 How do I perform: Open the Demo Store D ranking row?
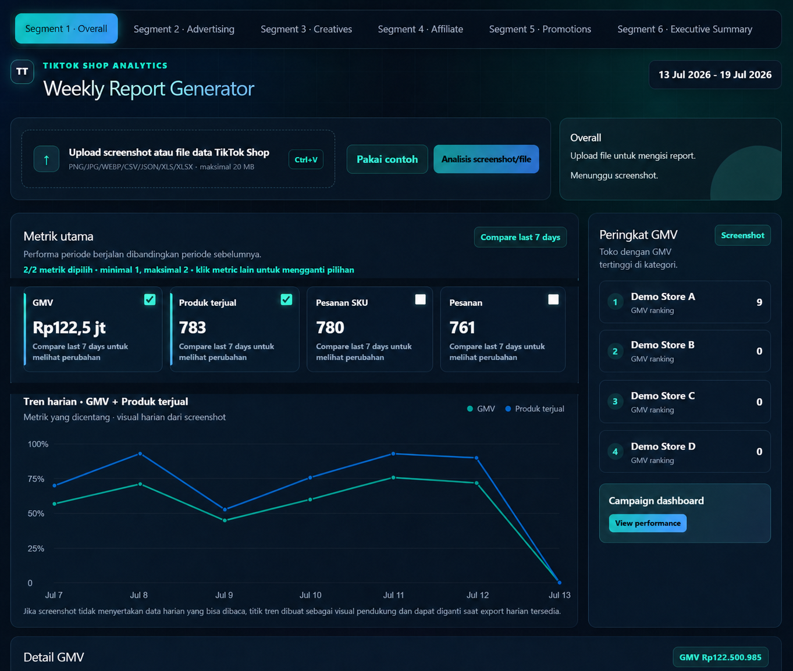[x=685, y=452]
